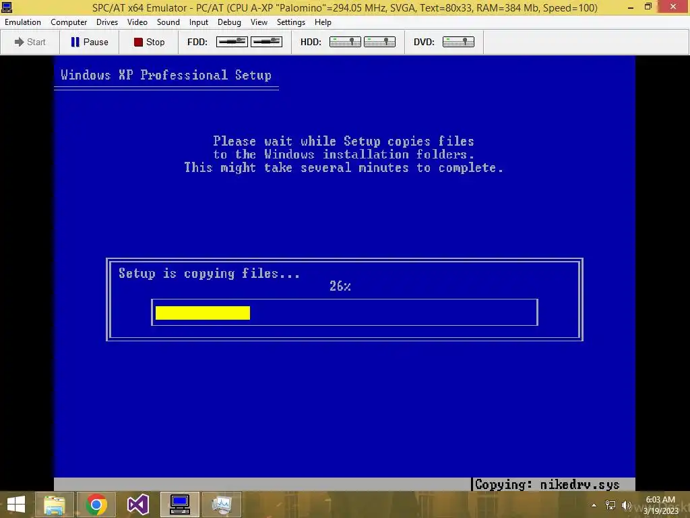
Task: Open the Emulation menu
Action: pyautogui.click(x=23, y=22)
